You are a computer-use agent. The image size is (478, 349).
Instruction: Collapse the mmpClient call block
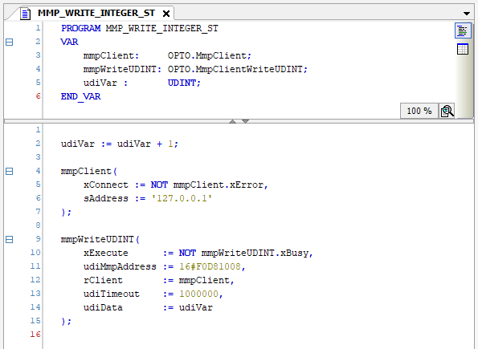coord(10,172)
